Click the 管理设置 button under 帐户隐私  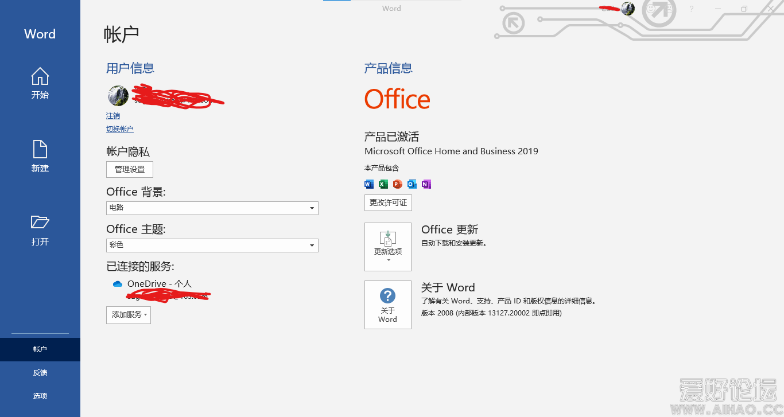(129, 169)
